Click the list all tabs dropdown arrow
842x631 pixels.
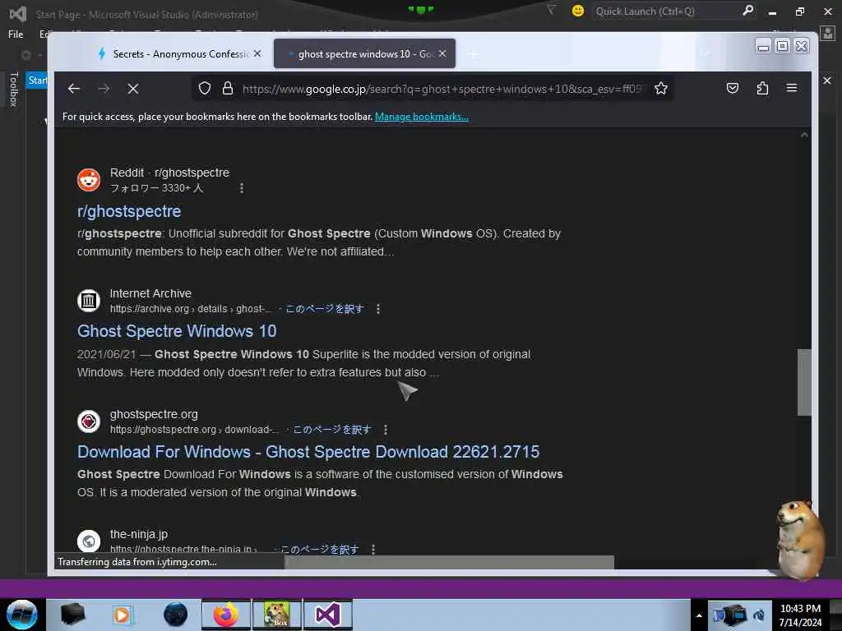705,53
